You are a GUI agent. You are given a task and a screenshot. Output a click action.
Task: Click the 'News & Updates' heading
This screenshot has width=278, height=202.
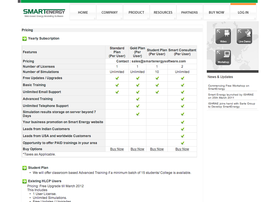[220, 77]
